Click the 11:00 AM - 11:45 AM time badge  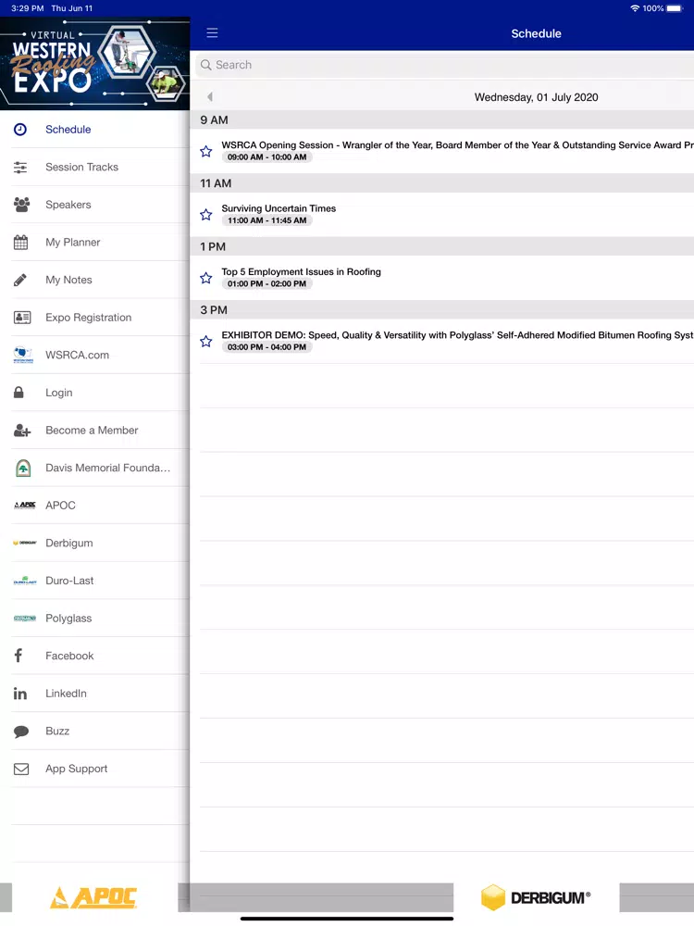267,220
